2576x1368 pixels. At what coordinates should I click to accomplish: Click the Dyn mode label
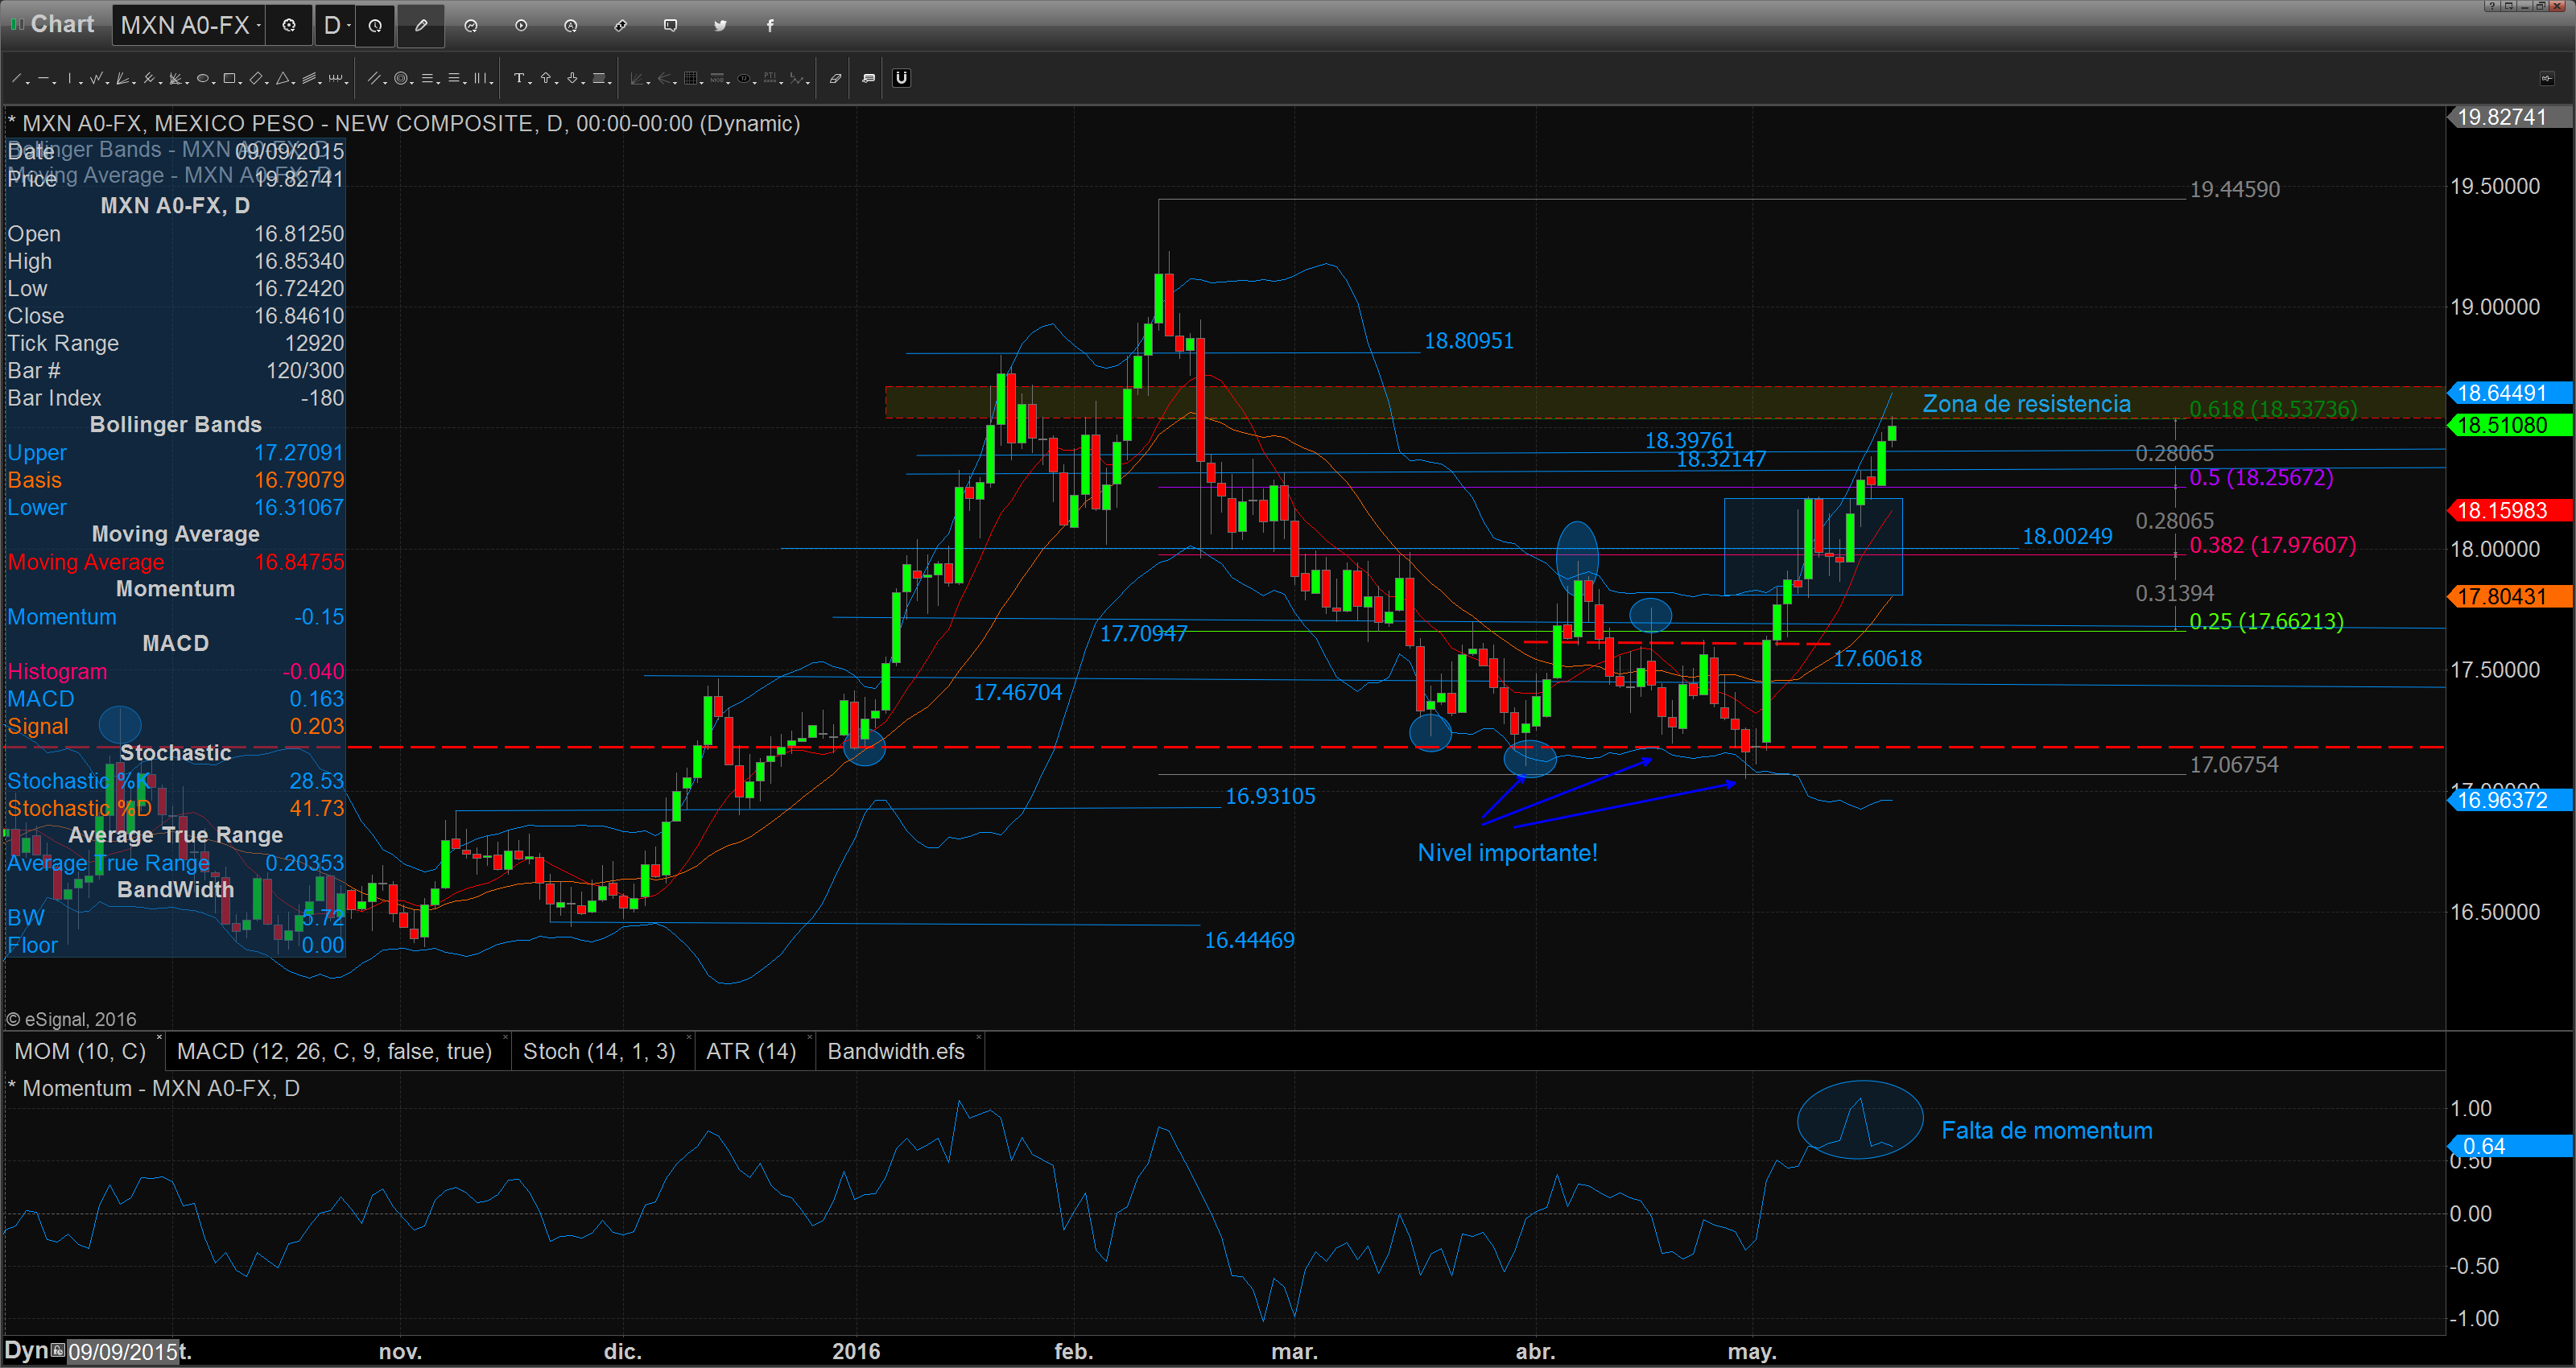point(27,1350)
